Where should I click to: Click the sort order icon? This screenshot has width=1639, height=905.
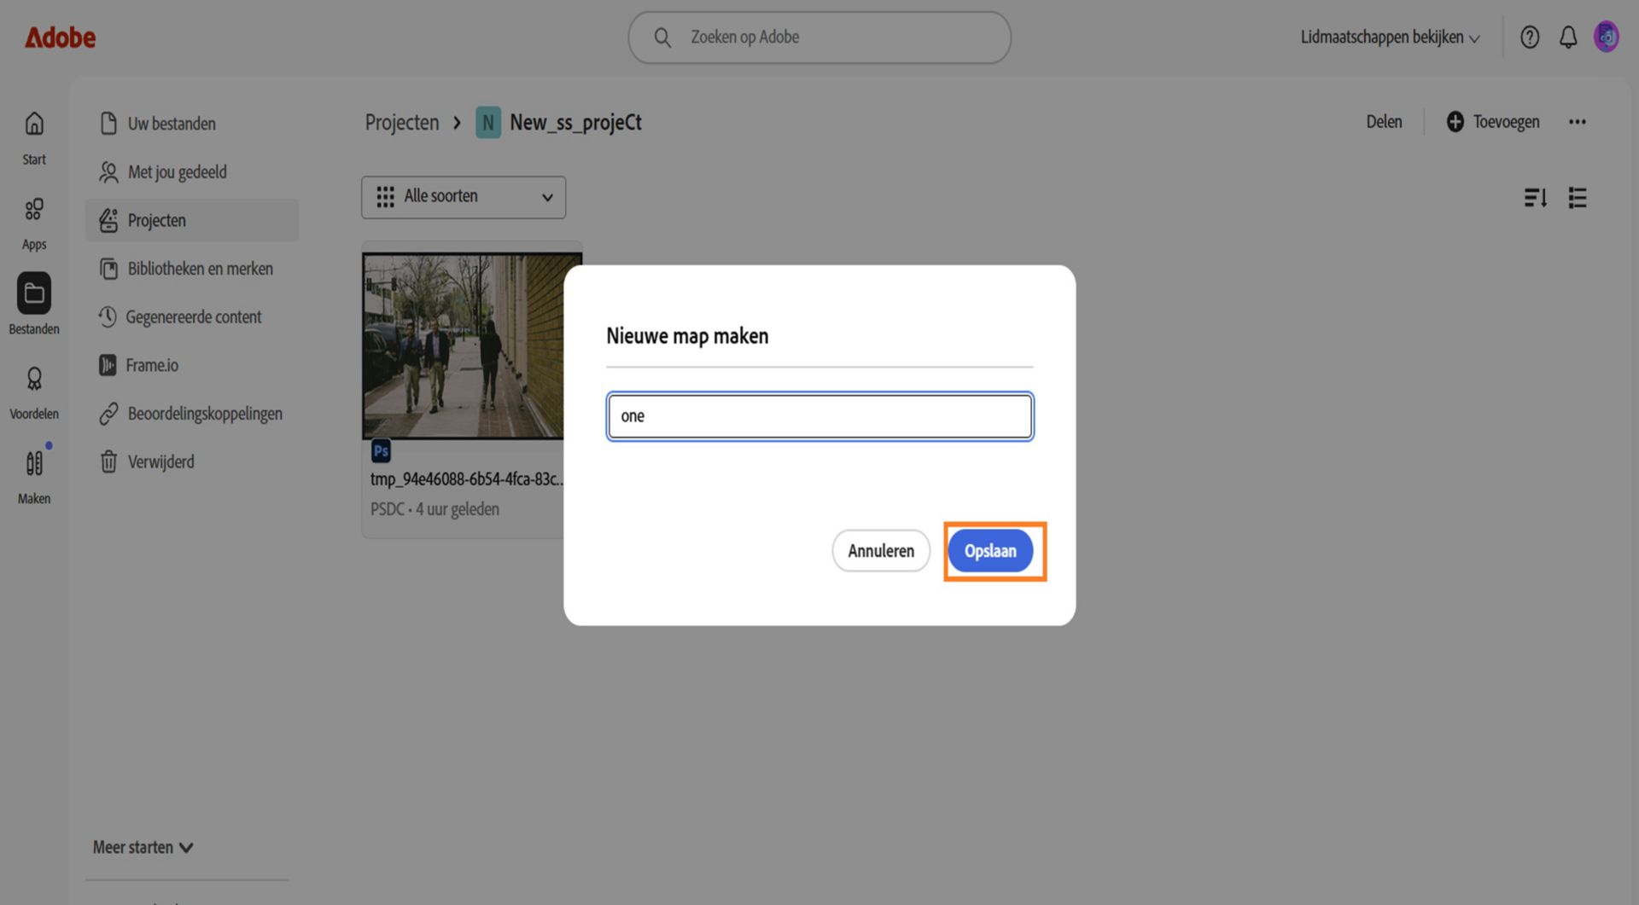click(x=1535, y=198)
